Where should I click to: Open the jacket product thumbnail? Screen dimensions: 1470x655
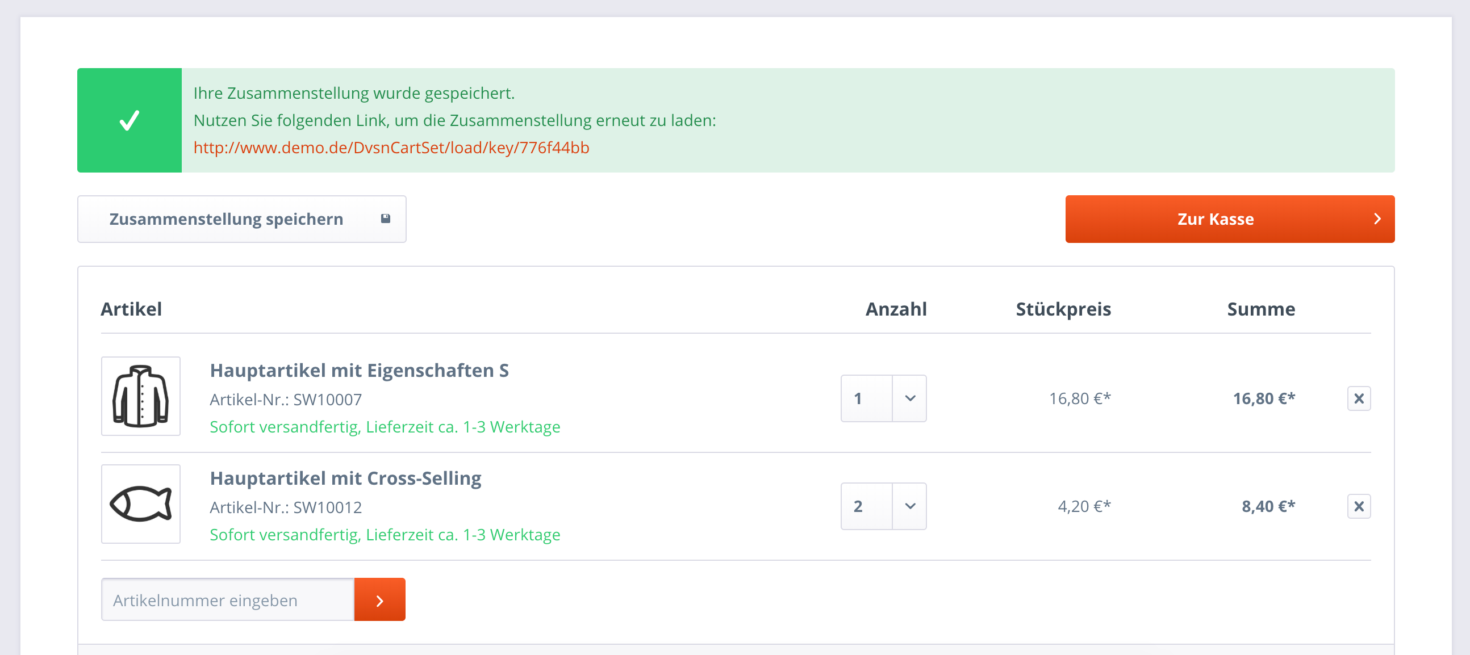pos(140,396)
